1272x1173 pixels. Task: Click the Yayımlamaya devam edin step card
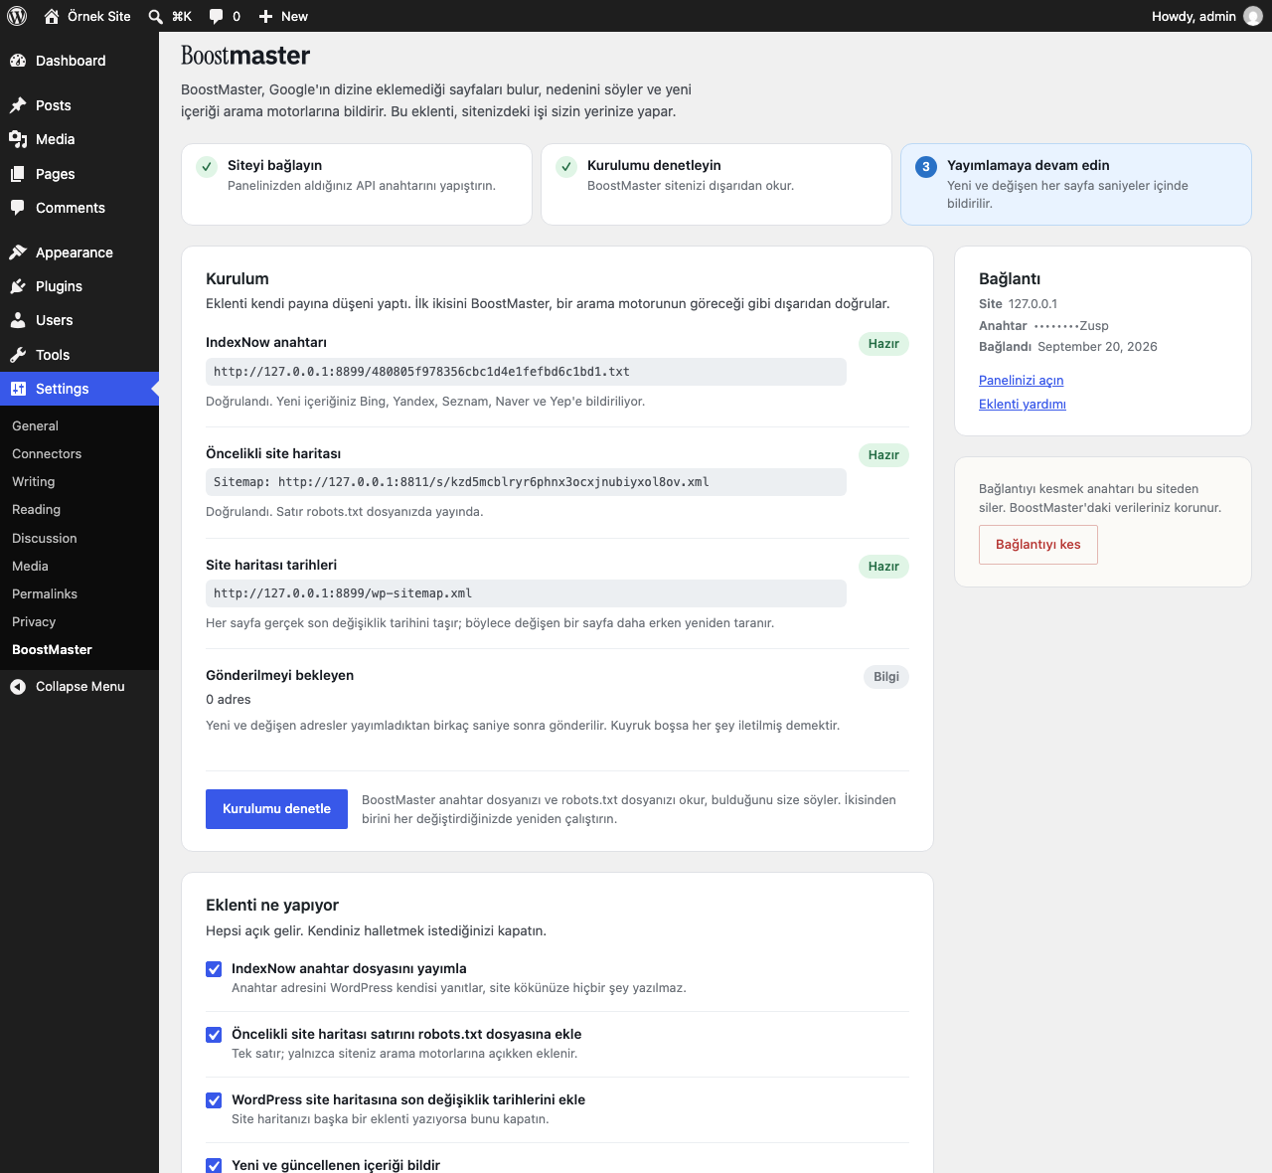click(1075, 184)
